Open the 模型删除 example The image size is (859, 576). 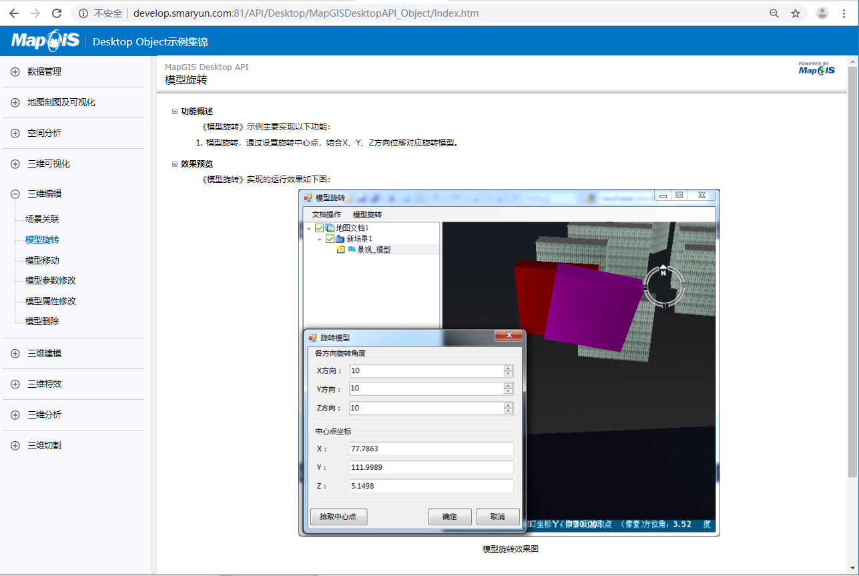pyautogui.click(x=42, y=321)
